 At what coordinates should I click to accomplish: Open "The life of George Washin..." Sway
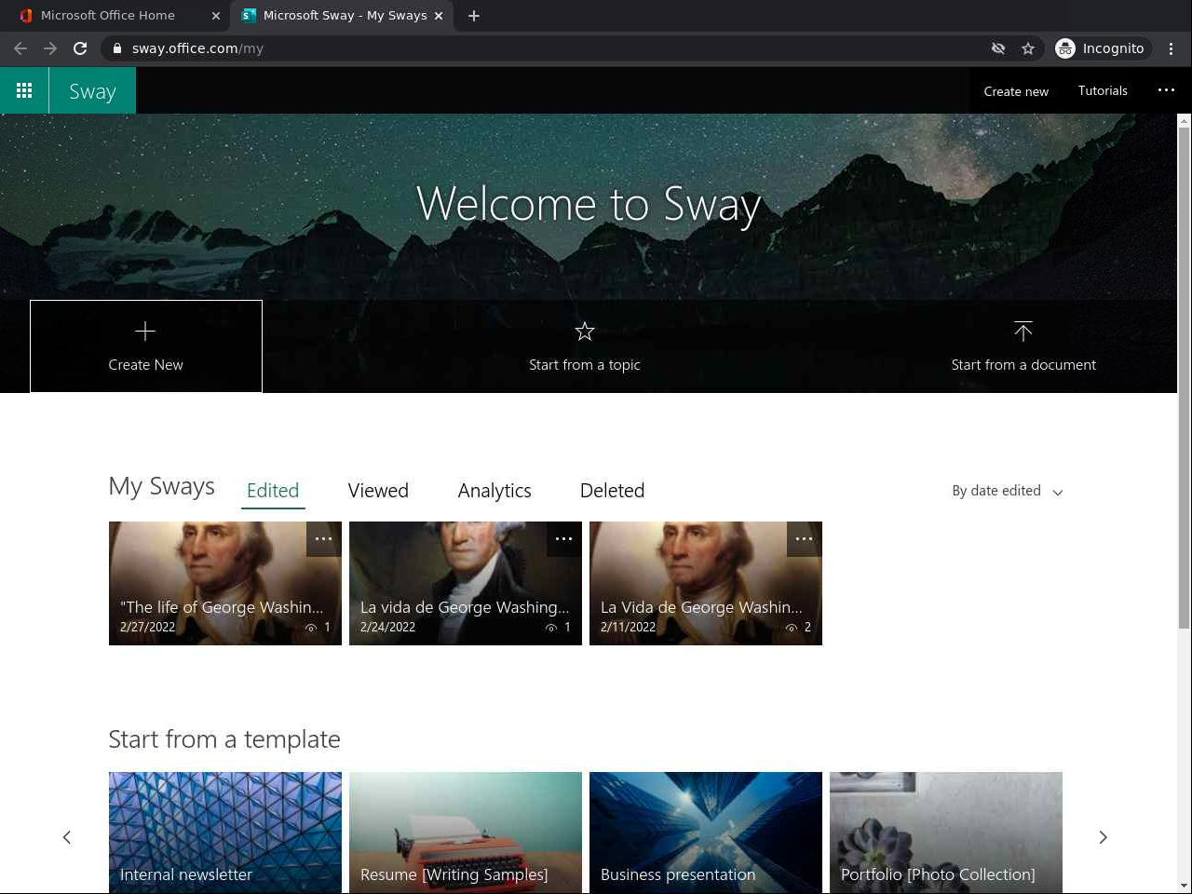(225, 583)
